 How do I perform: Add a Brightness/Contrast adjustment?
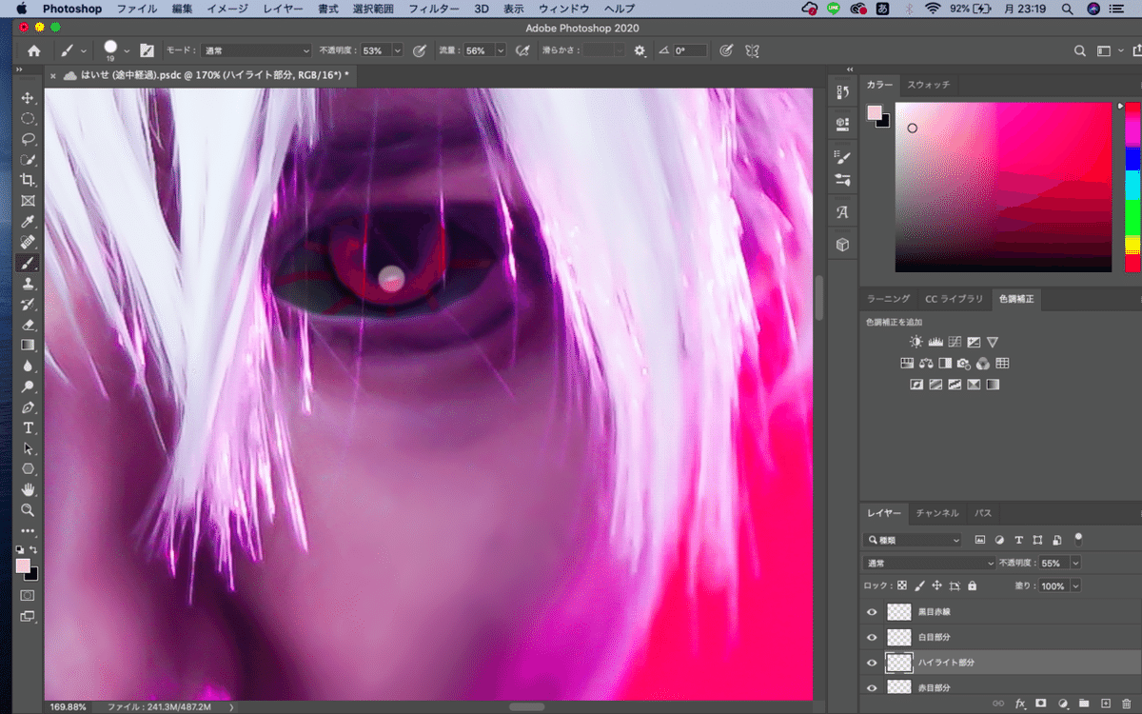tap(916, 342)
